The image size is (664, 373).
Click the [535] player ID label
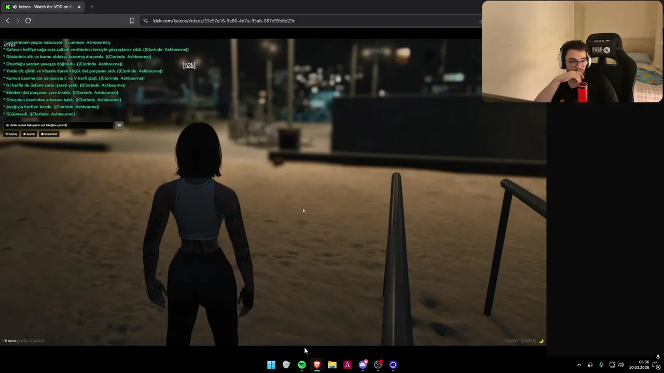(x=189, y=65)
